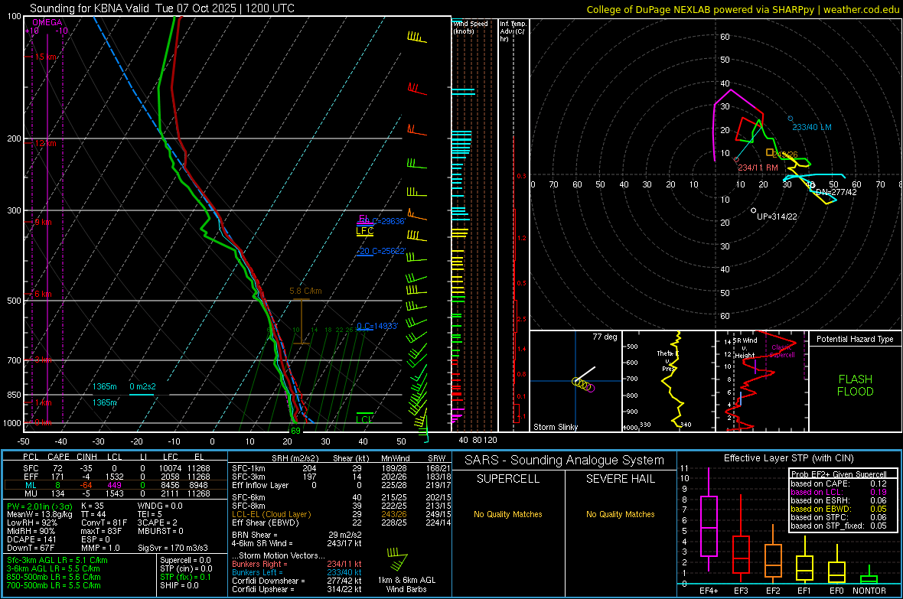
Task: Click the K = 35 index value
Action: [93, 506]
